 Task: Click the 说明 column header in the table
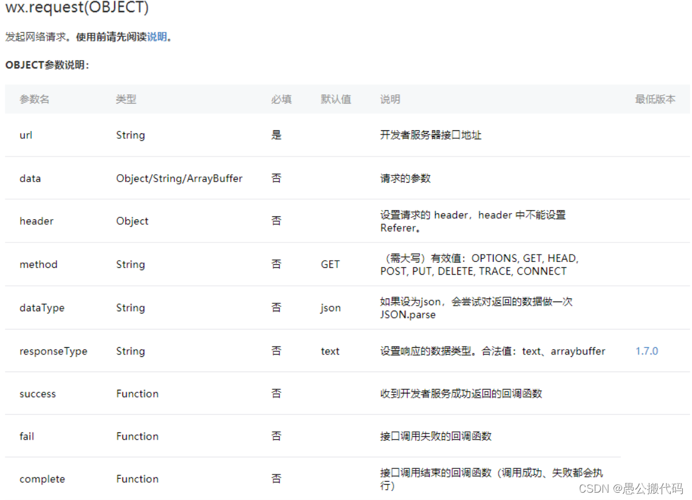pyautogui.click(x=390, y=99)
